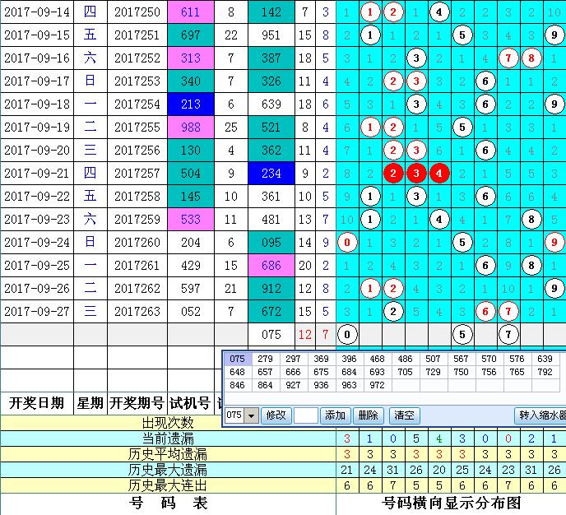Click red circled 6 in row 2017263

point(485,312)
